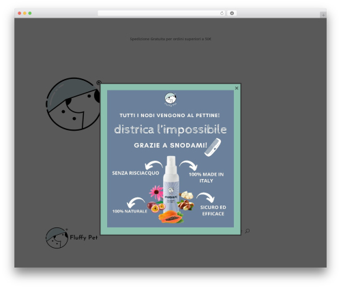Click the large dog logo behind popup
This screenshot has height=288, width=341.
pyautogui.click(x=73, y=104)
